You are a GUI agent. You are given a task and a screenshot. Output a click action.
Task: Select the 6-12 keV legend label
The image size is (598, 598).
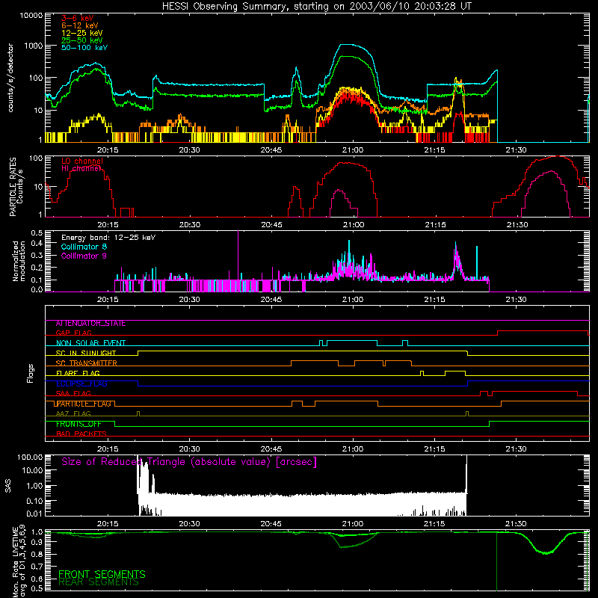click(x=80, y=25)
